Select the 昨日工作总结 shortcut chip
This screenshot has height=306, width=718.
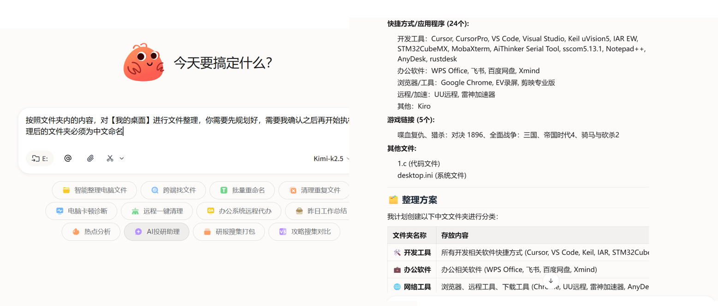tap(317, 211)
